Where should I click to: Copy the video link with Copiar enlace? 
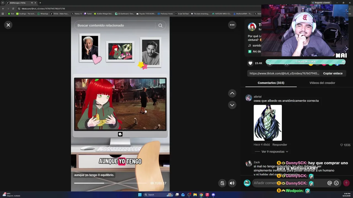(333, 73)
